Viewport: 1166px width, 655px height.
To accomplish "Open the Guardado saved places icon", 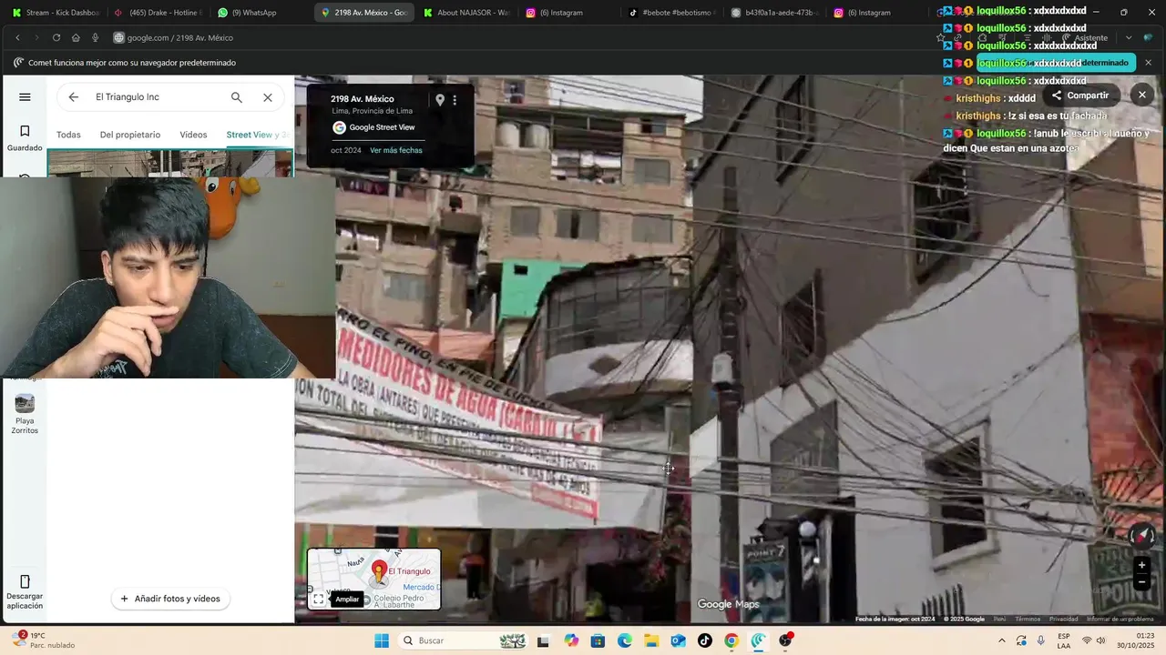I will [x=25, y=137].
